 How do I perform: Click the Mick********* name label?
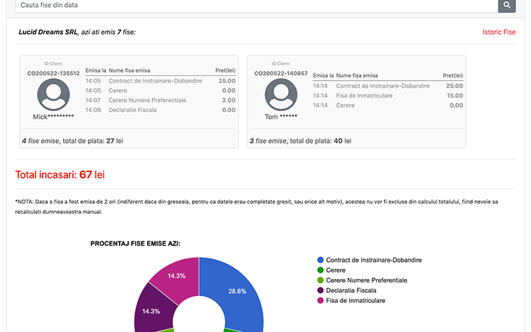(x=54, y=117)
